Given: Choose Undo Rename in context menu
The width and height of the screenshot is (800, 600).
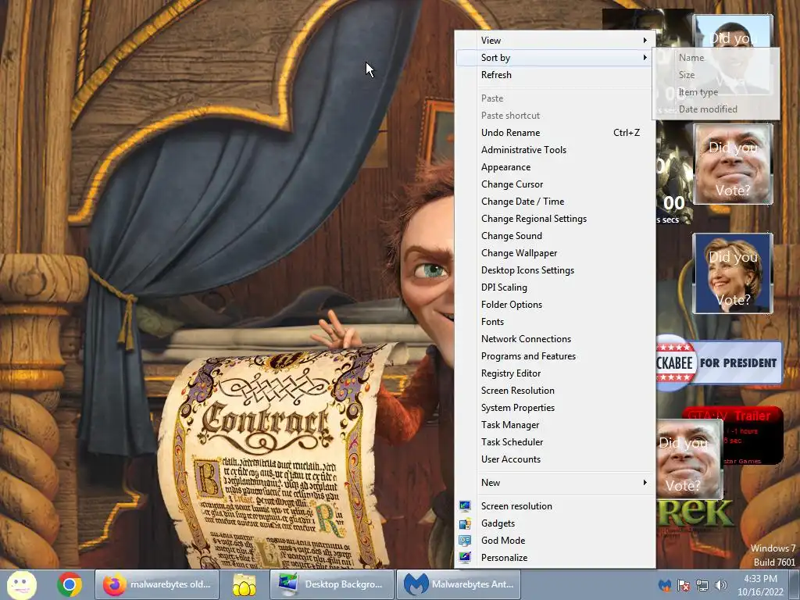Looking at the screenshot, I should point(555,133).
